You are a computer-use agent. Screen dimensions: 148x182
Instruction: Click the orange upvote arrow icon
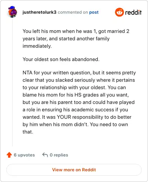pos(9,155)
